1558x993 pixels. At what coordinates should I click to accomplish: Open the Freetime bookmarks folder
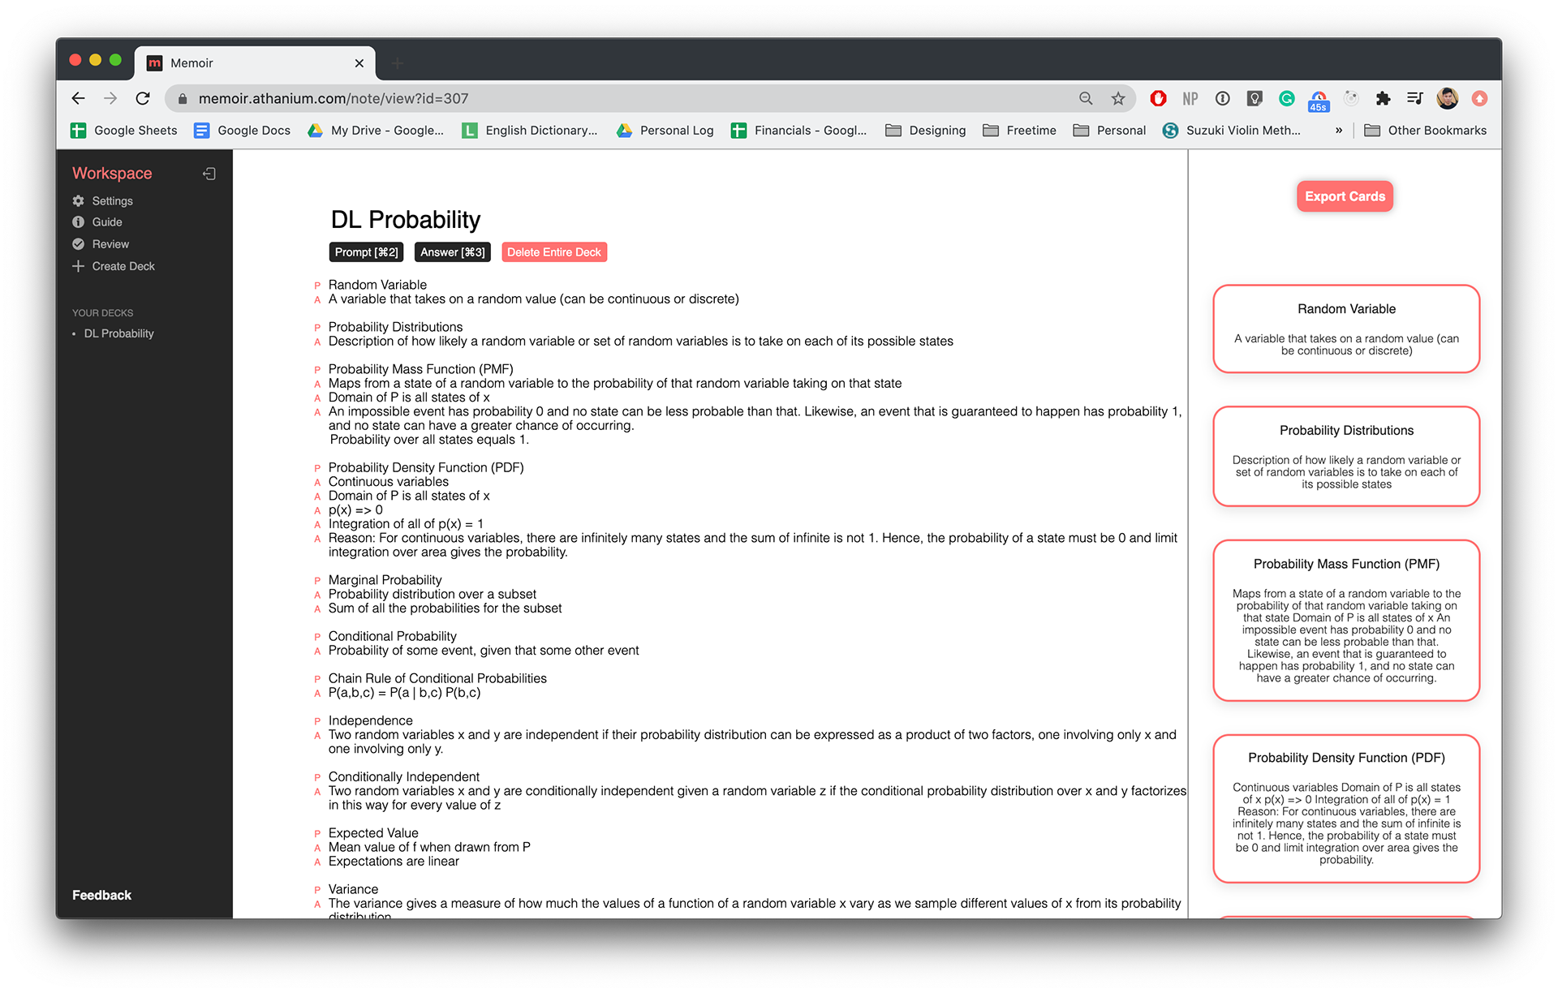pos(1020,131)
